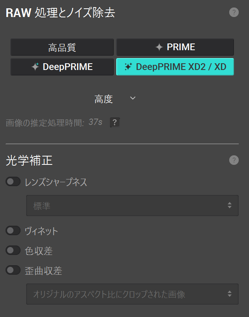Turn on the ヴィネット correction switch
The width and height of the screenshot is (249, 317).
click(x=13, y=231)
